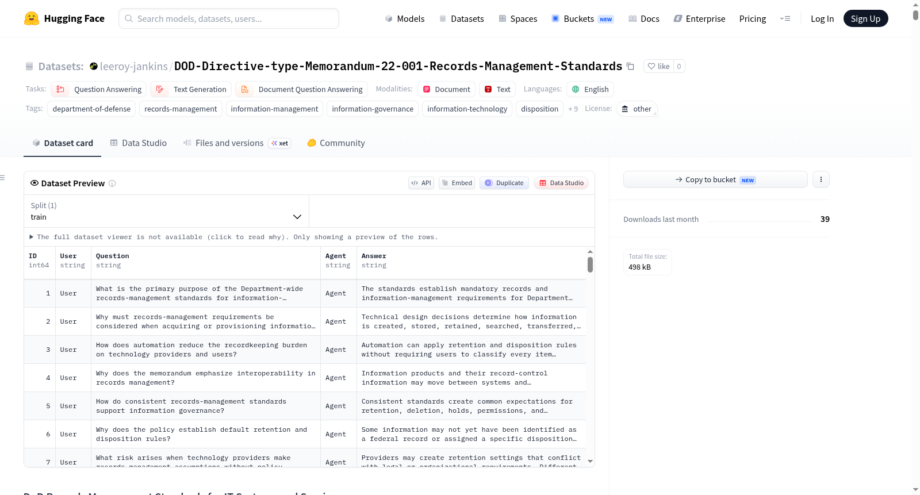Viewport: 920px width, 495px height.
Task: Open the leeroy-jankins profile link
Action: [x=134, y=66]
